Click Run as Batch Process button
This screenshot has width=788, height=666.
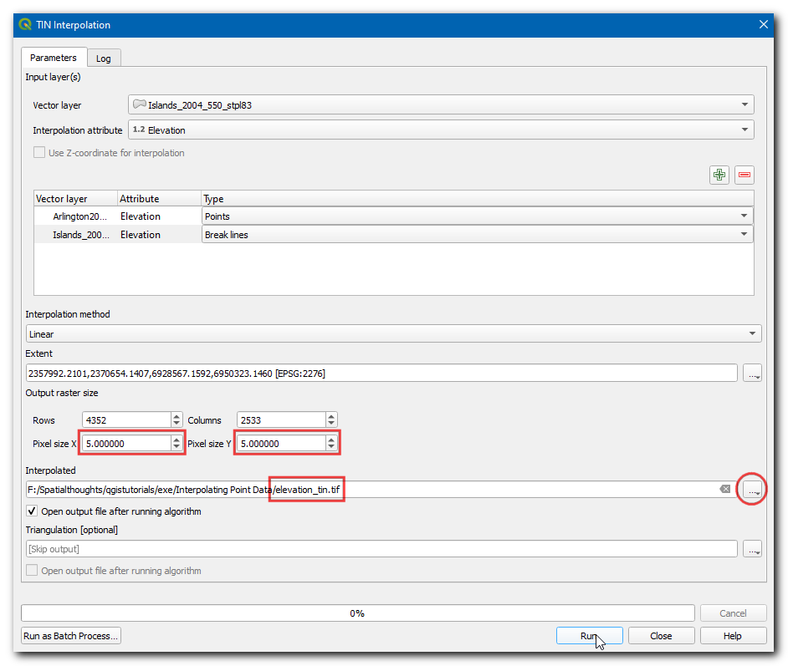(x=71, y=636)
